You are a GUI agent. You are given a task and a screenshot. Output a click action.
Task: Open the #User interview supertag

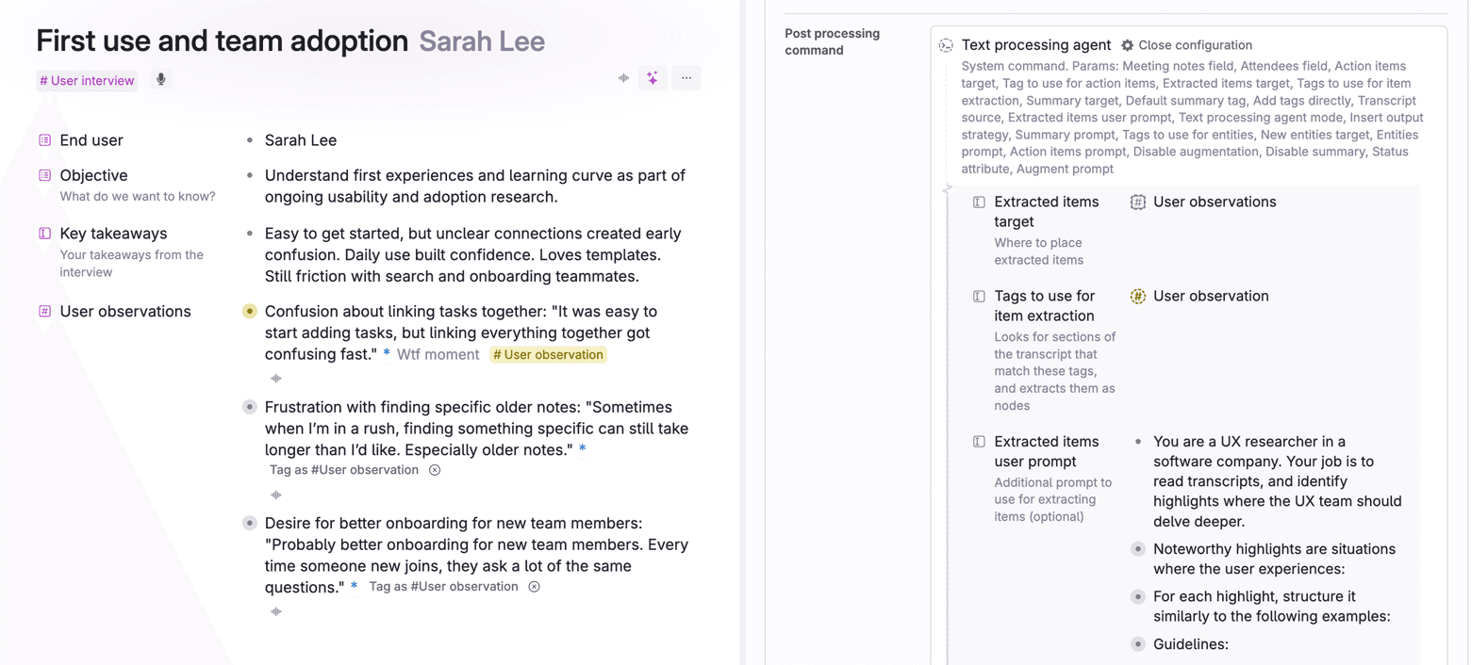[87, 81]
